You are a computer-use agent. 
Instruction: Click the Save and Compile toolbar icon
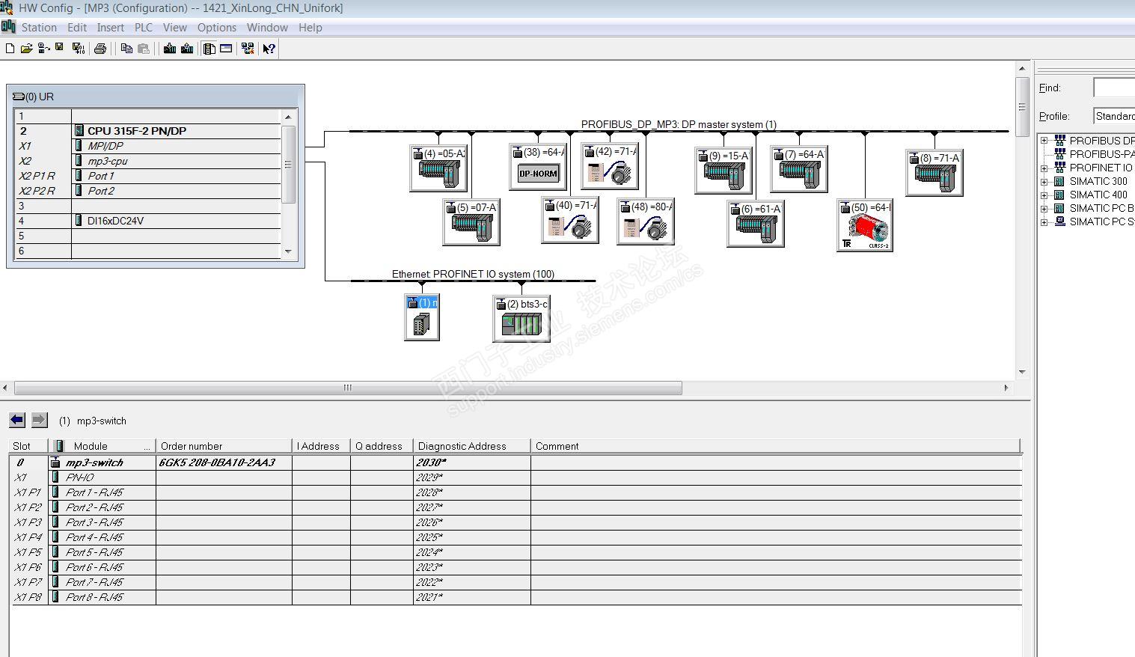pos(78,49)
